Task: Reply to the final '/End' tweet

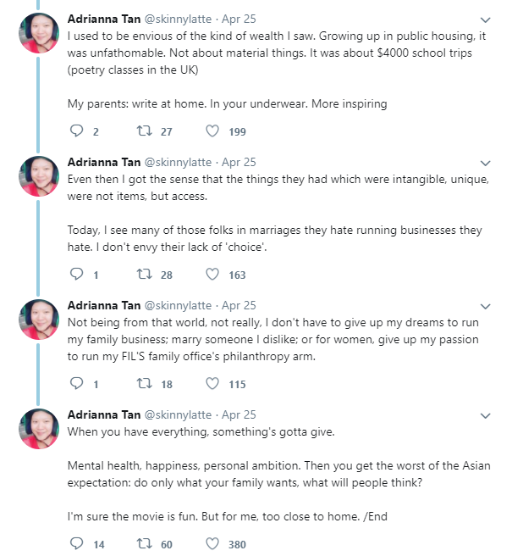Action: pyautogui.click(x=77, y=544)
